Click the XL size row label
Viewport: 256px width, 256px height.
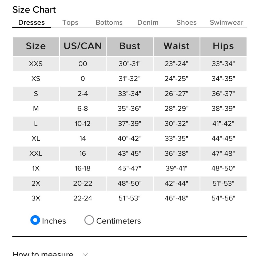(x=36, y=138)
